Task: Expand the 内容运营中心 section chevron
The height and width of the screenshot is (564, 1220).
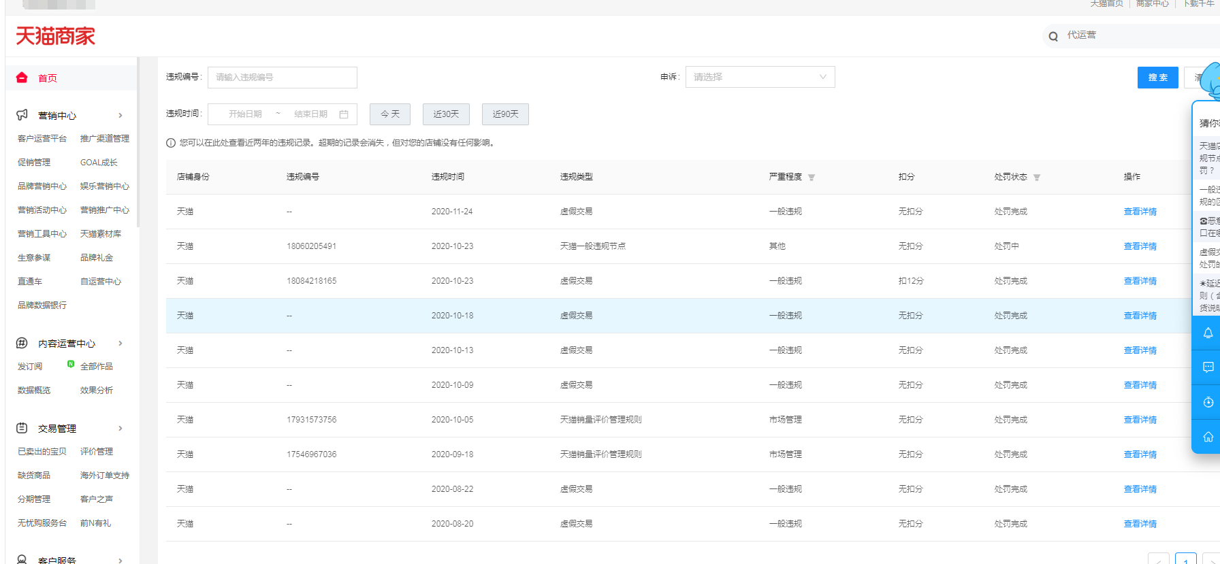Action: coord(121,343)
